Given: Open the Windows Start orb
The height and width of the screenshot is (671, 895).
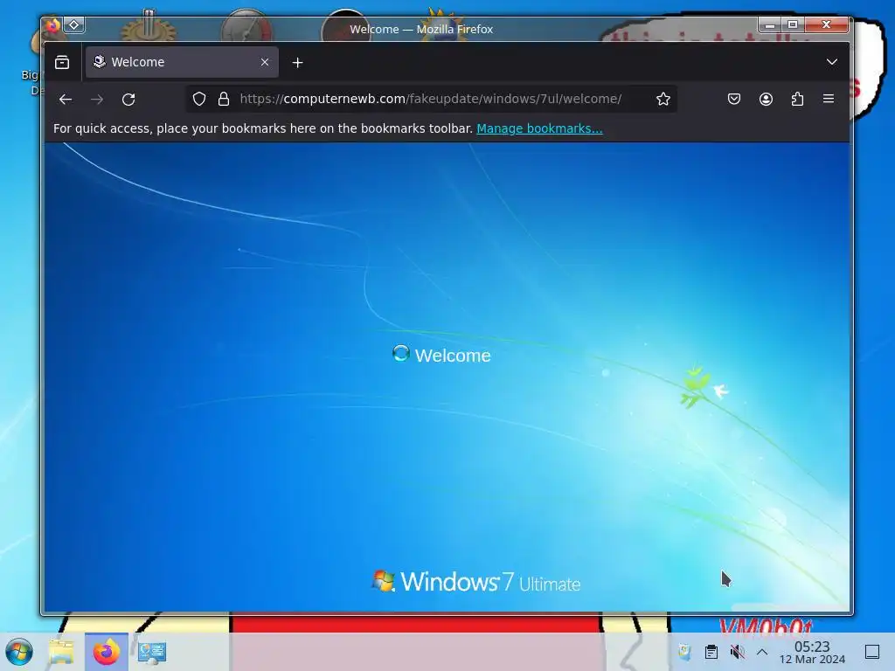Looking at the screenshot, I should pos(19,652).
